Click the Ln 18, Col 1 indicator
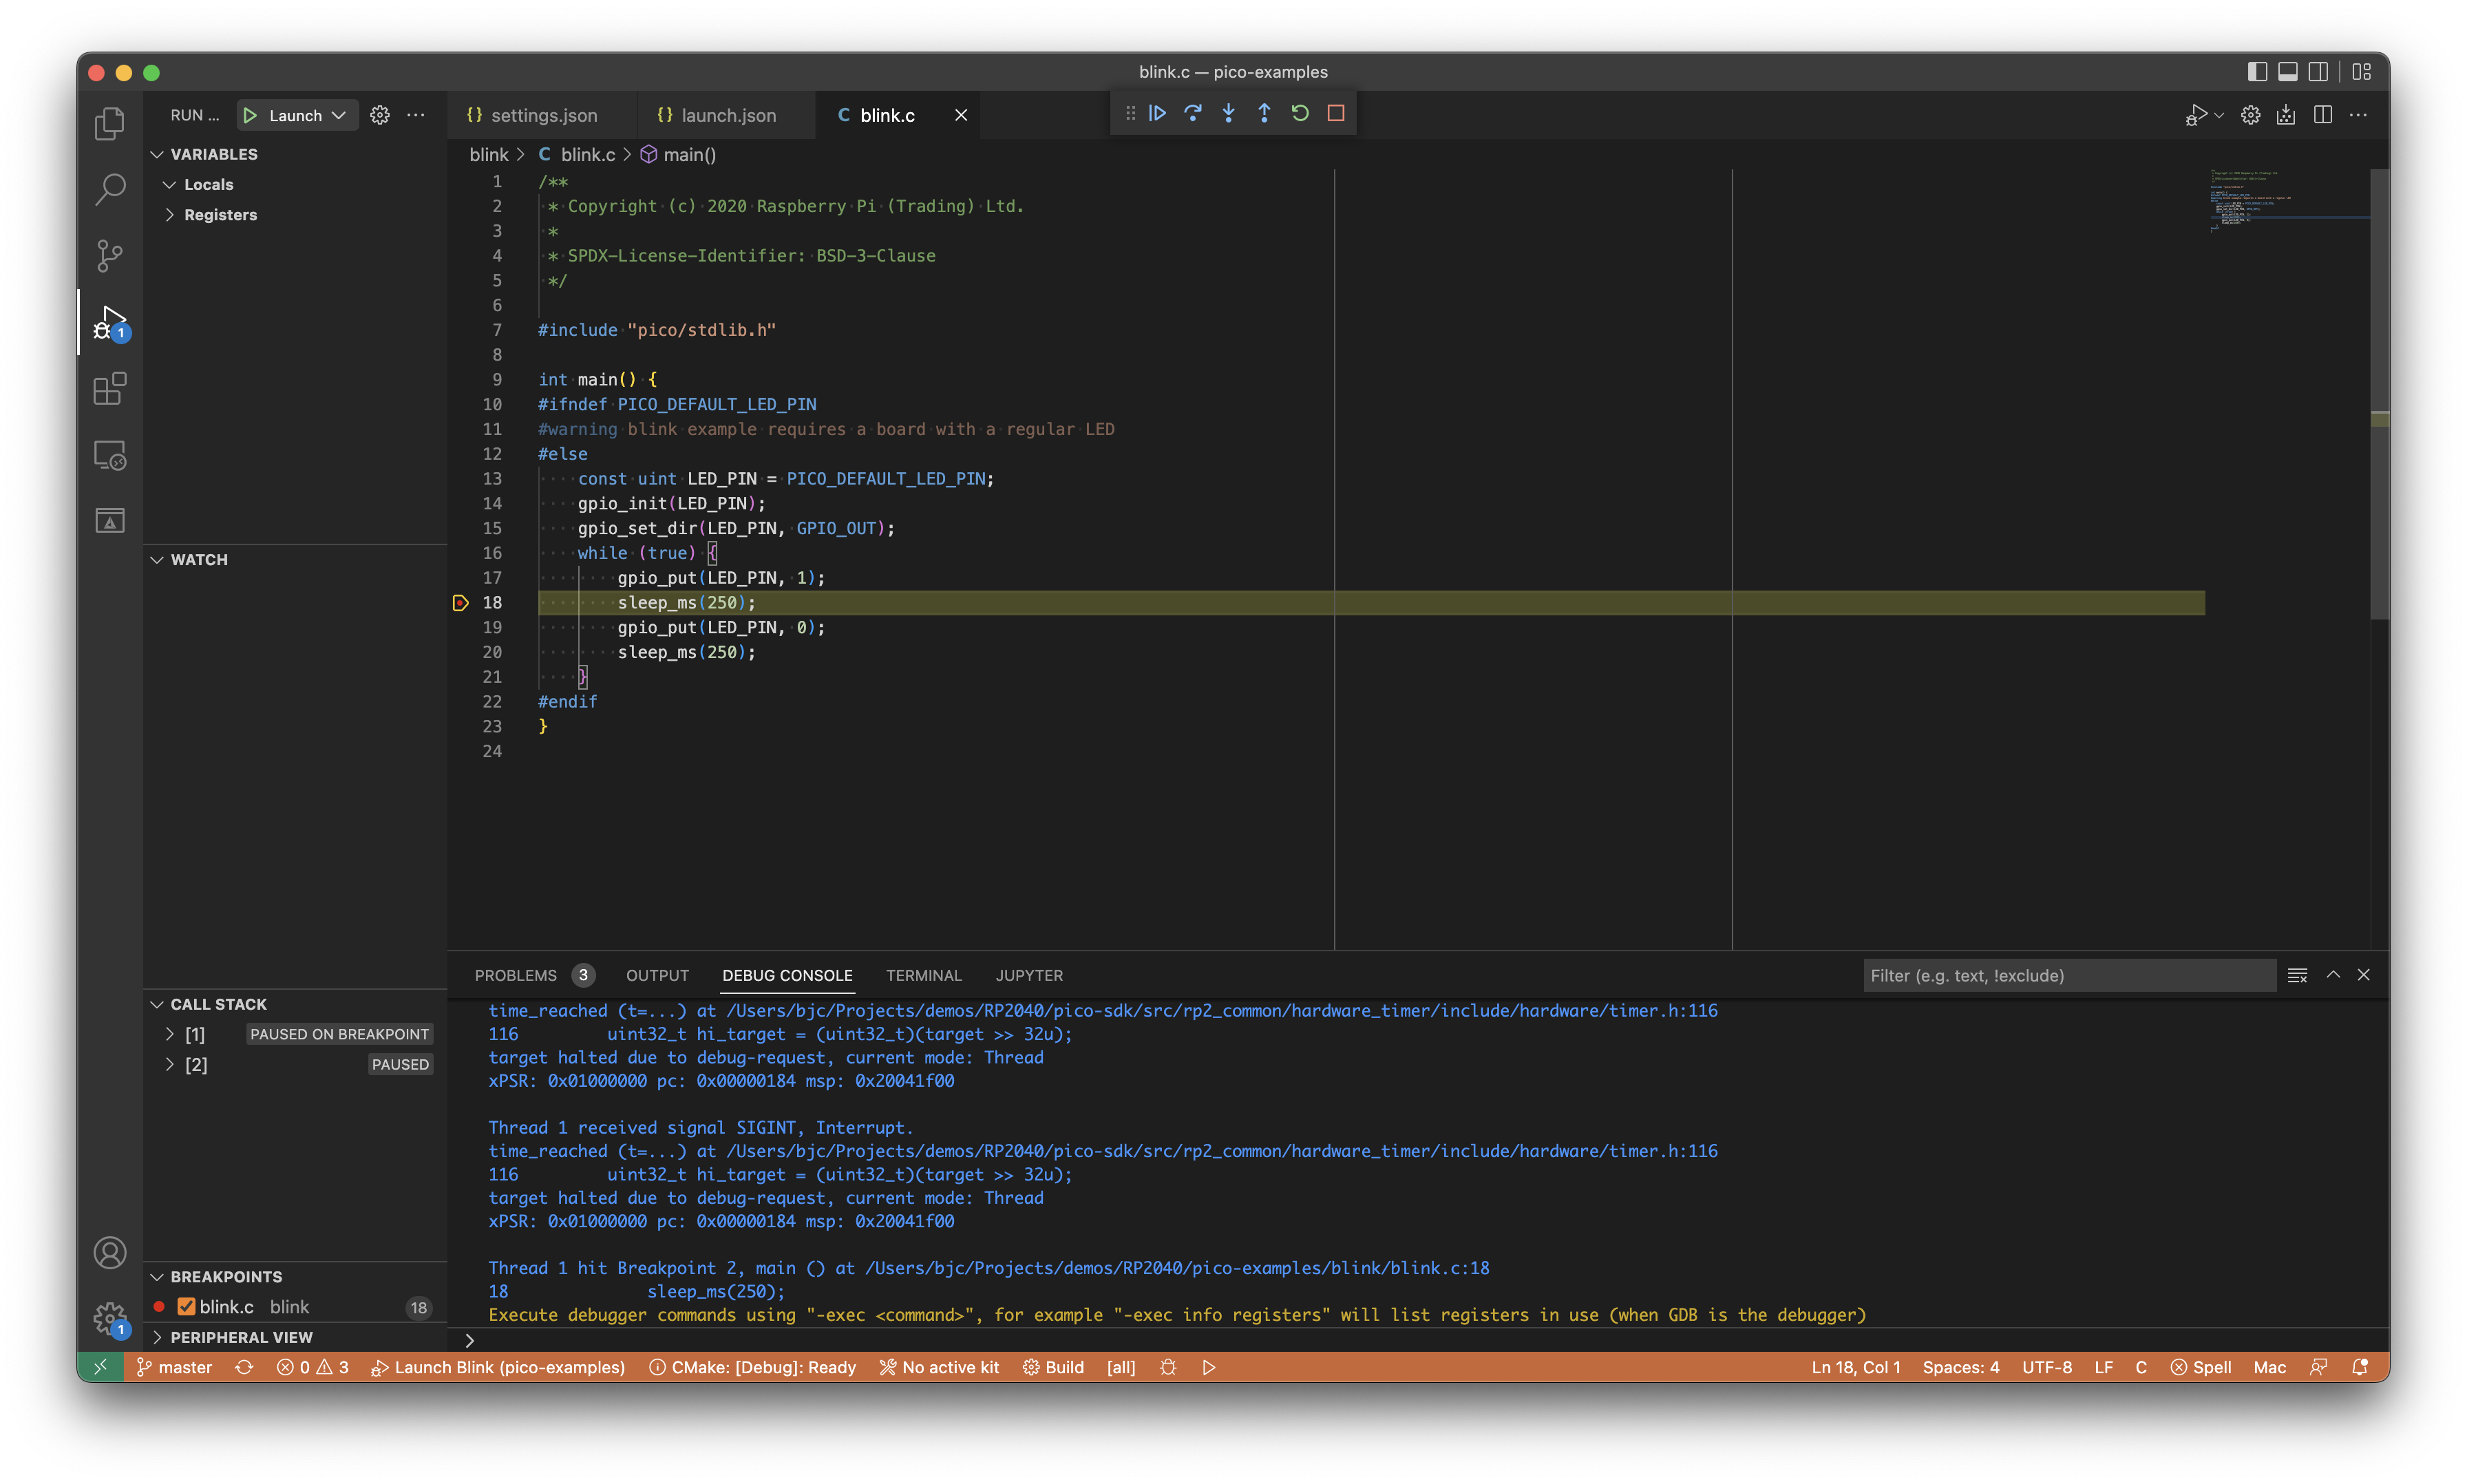The height and width of the screenshot is (1484, 2467). coord(1855,1367)
